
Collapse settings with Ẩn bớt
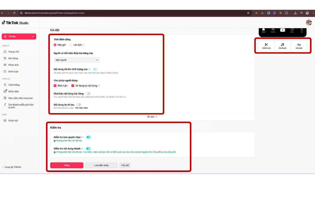pyautogui.click(x=152, y=117)
